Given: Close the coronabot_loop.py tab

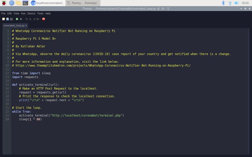Looking at the screenshot, I should (26, 25).
